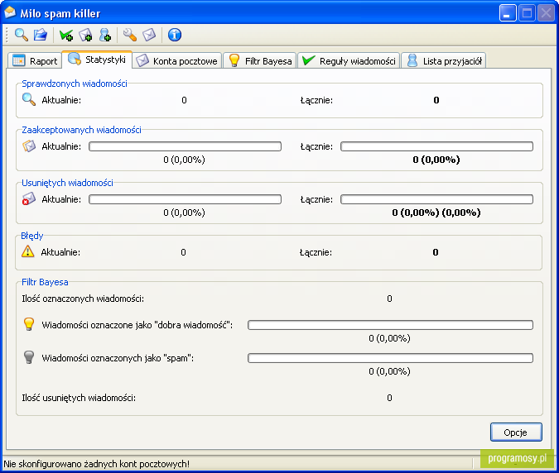
Task: Click the Filtr Bayesa group title
Action: click(x=45, y=282)
